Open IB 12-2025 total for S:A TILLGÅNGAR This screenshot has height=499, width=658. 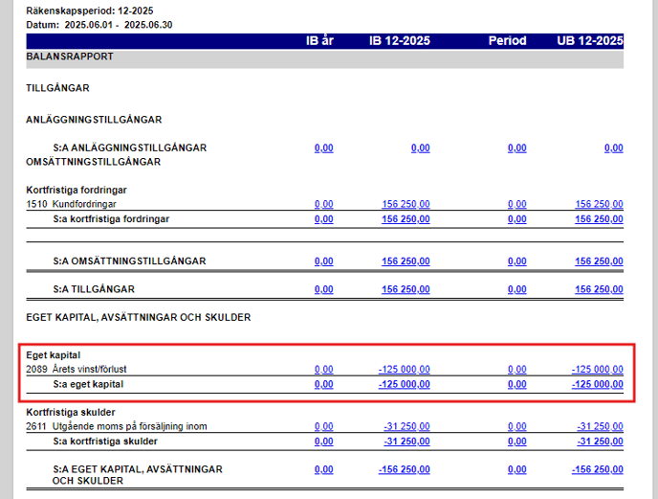[406, 289]
